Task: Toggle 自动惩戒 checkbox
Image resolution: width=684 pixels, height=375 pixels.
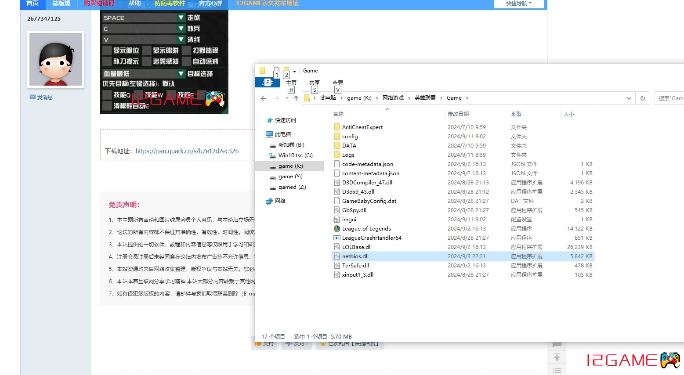Action: pos(187,61)
